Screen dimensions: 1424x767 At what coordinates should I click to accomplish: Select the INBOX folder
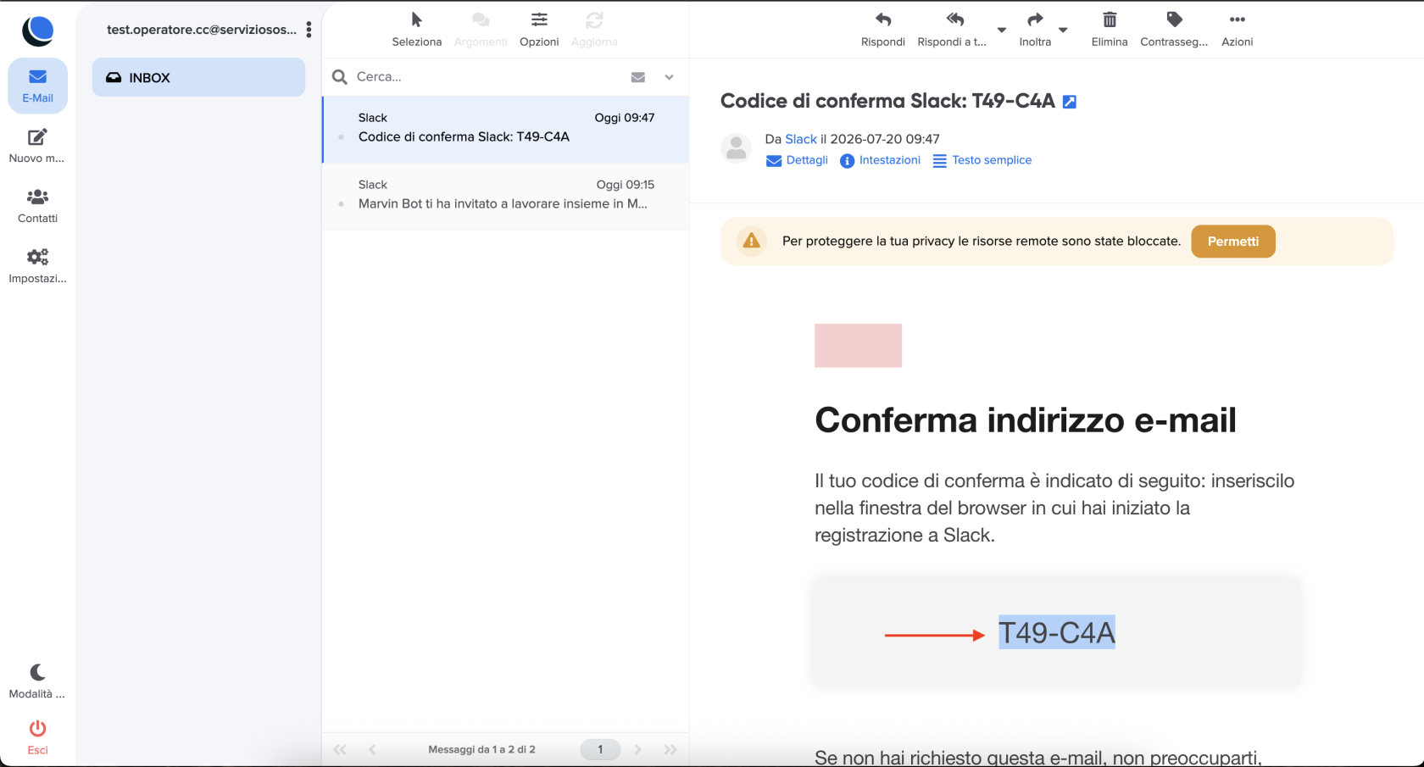[198, 77]
